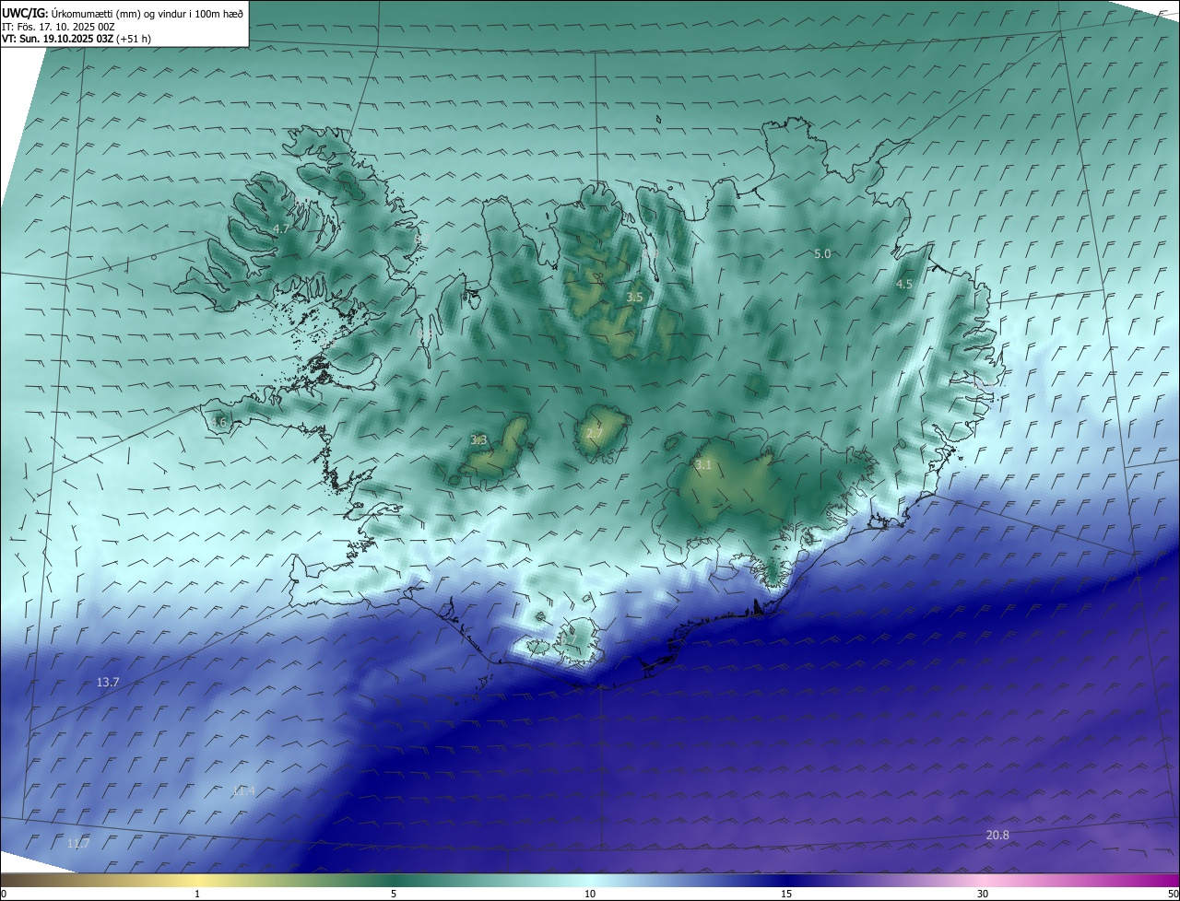Click the 2.7 value label on the central glacier
Image resolution: width=1180 pixels, height=901 pixels.
[x=595, y=434]
